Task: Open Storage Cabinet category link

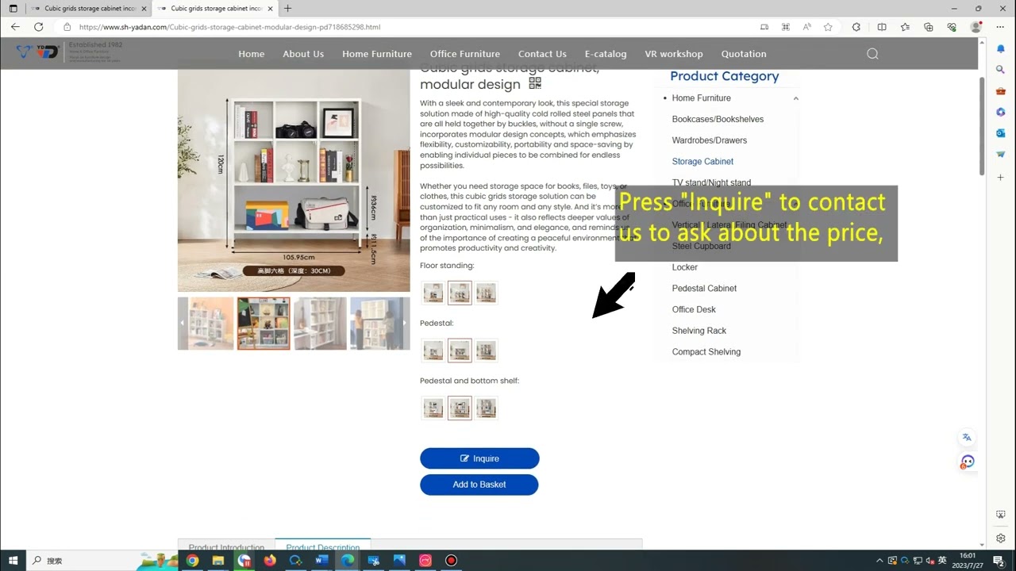Action: coord(702,161)
